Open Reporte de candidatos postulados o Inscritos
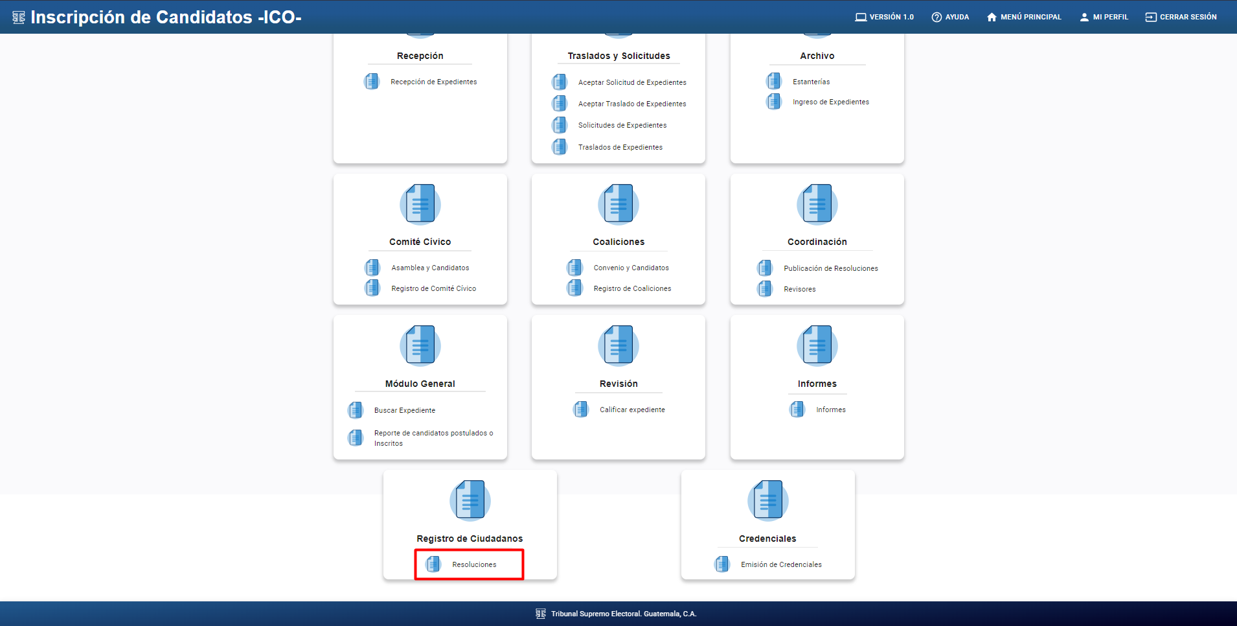1237x626 pixels. [x=434, y=438]
